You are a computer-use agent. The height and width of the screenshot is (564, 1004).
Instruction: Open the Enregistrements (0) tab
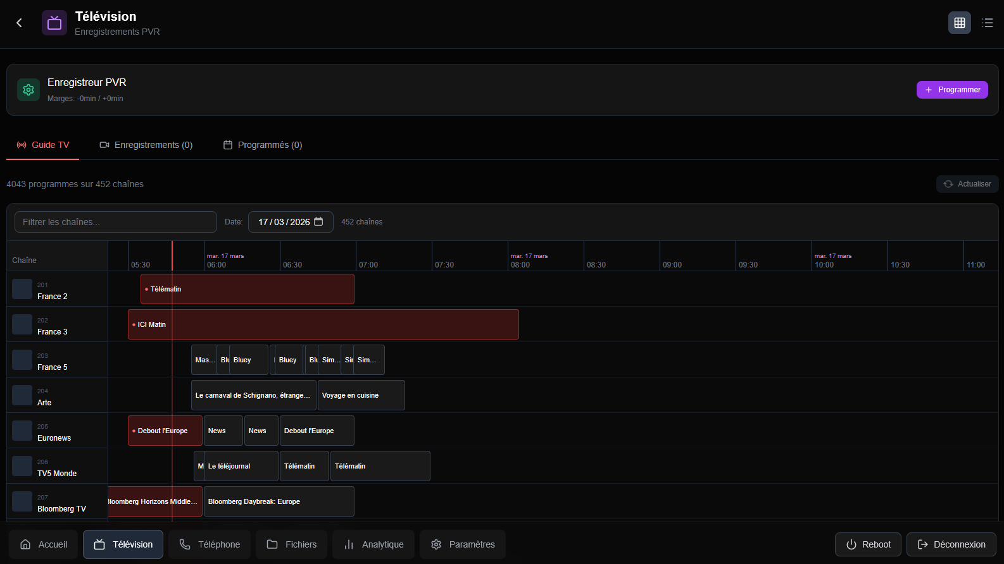146,145
